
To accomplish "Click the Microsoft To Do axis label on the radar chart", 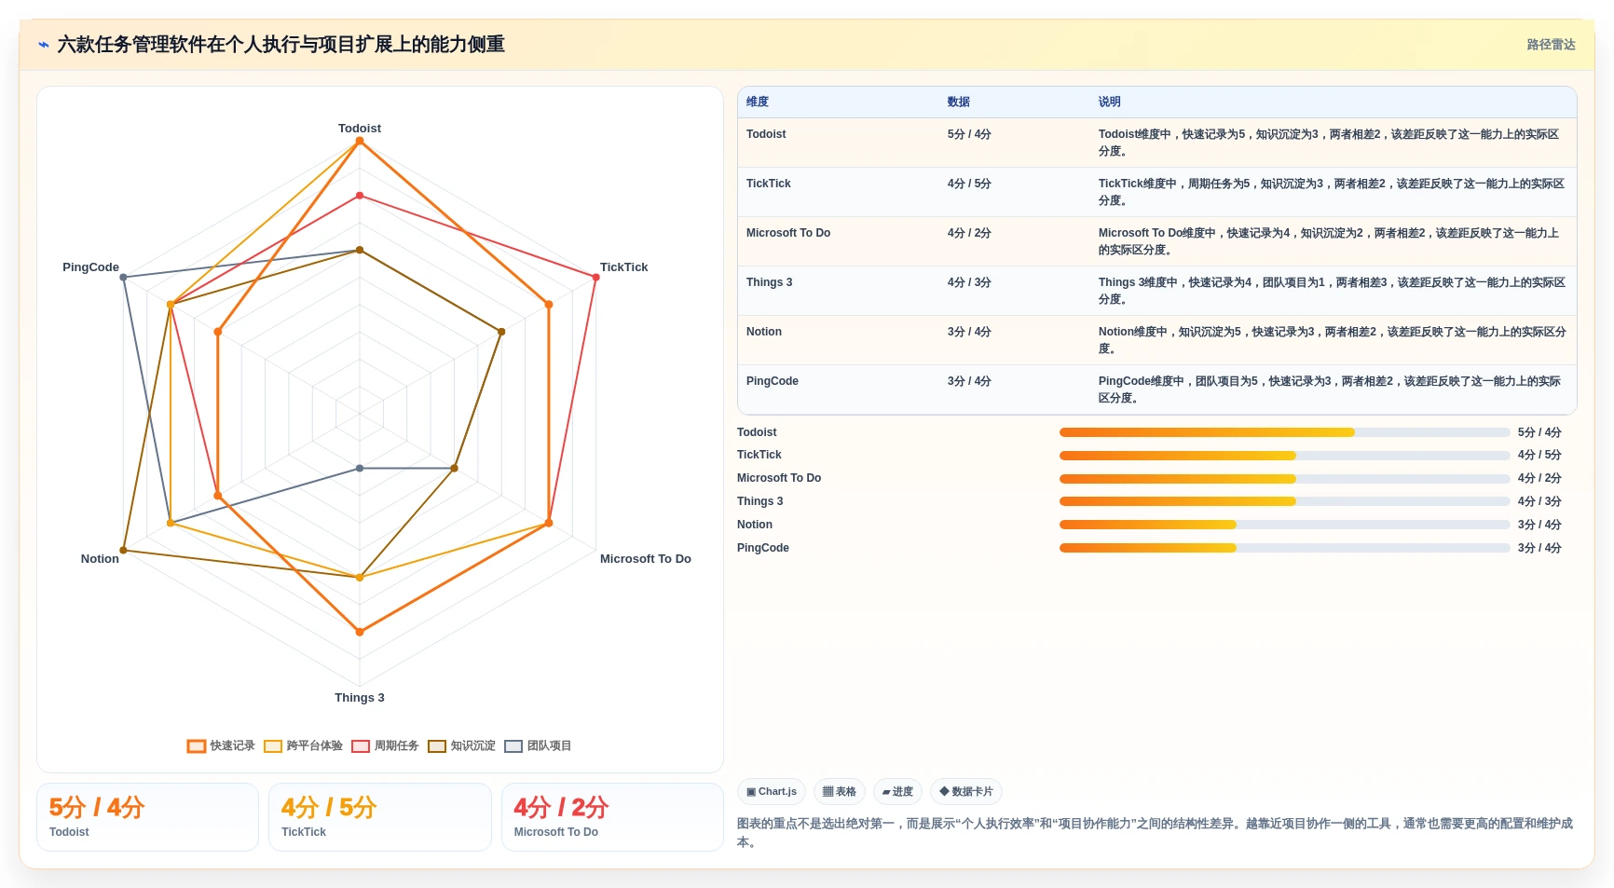I will (x=646, y=559).
